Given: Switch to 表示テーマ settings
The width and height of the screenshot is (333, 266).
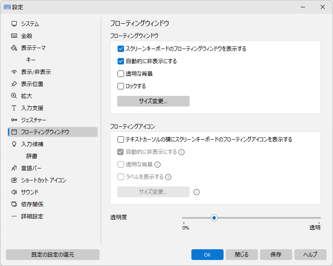Looking at the screenshot, I should tap(53, 48).
